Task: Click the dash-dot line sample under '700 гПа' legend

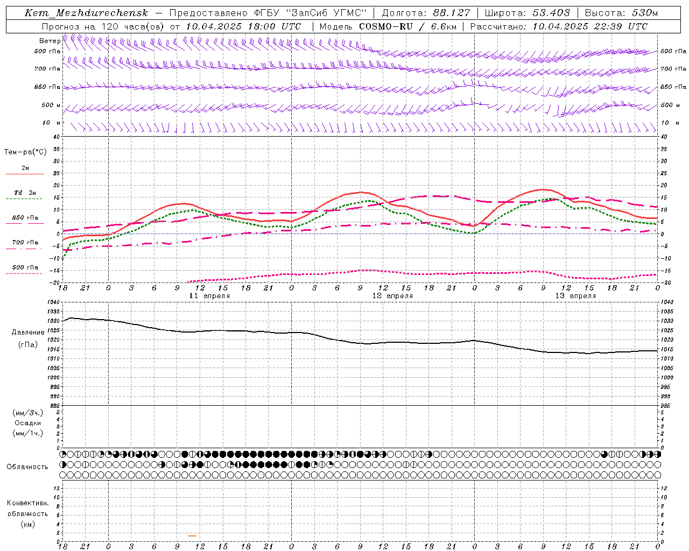Action: click(25, 249)
